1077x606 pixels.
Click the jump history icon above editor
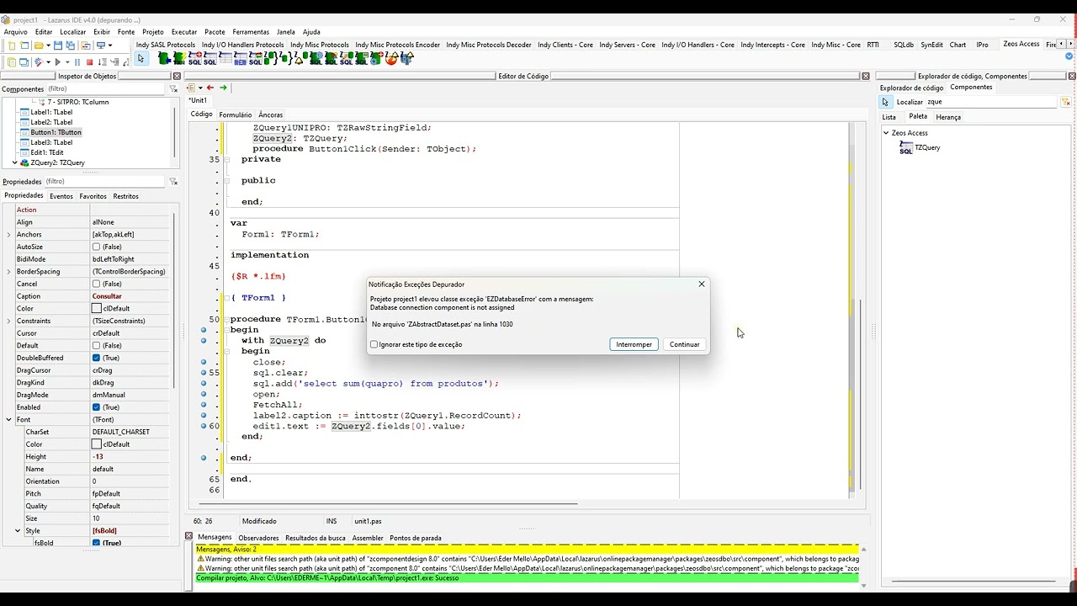pyautogui.click(x=191, y=88)
